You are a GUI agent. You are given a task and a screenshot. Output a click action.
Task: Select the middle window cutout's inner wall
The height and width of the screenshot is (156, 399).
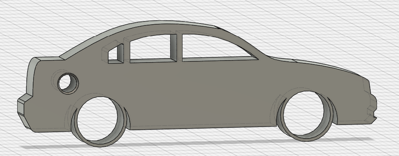pyautogui.click(x=174, y=48)
